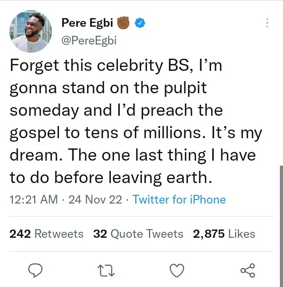283x287 pixels.
Task: Go to the @PereEgbi handle
Action: (89, 40)
